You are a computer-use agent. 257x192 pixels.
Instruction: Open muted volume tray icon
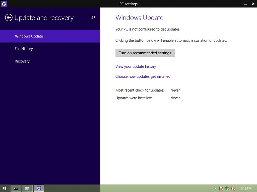coord(233,188)
